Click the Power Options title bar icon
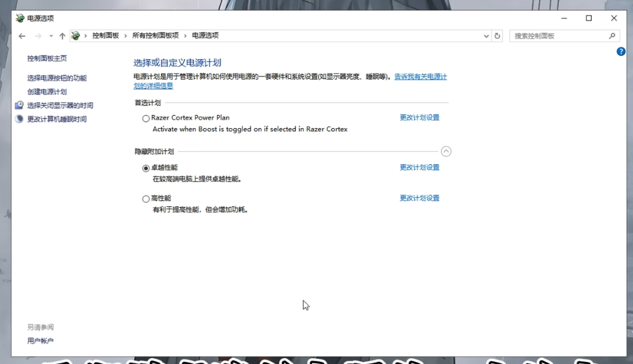This screenshot has width=633, height=364. tap(20, 18)
